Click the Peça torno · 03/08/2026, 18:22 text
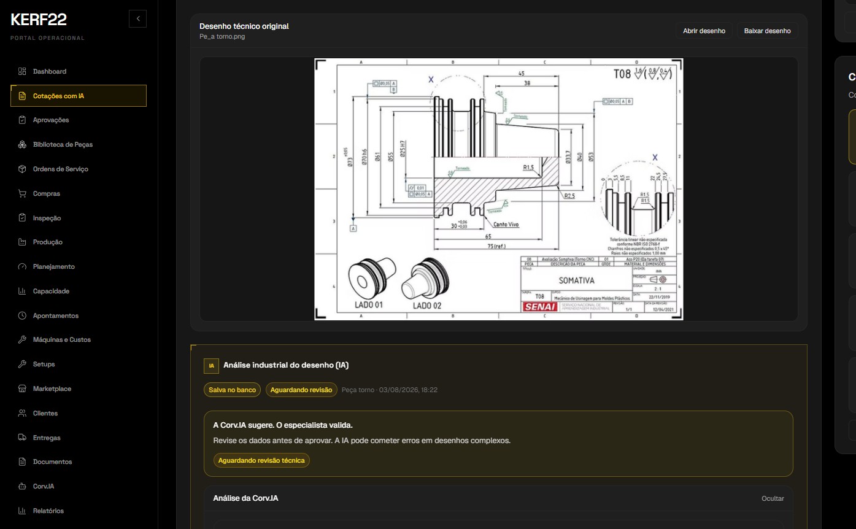 pos(389,390)
